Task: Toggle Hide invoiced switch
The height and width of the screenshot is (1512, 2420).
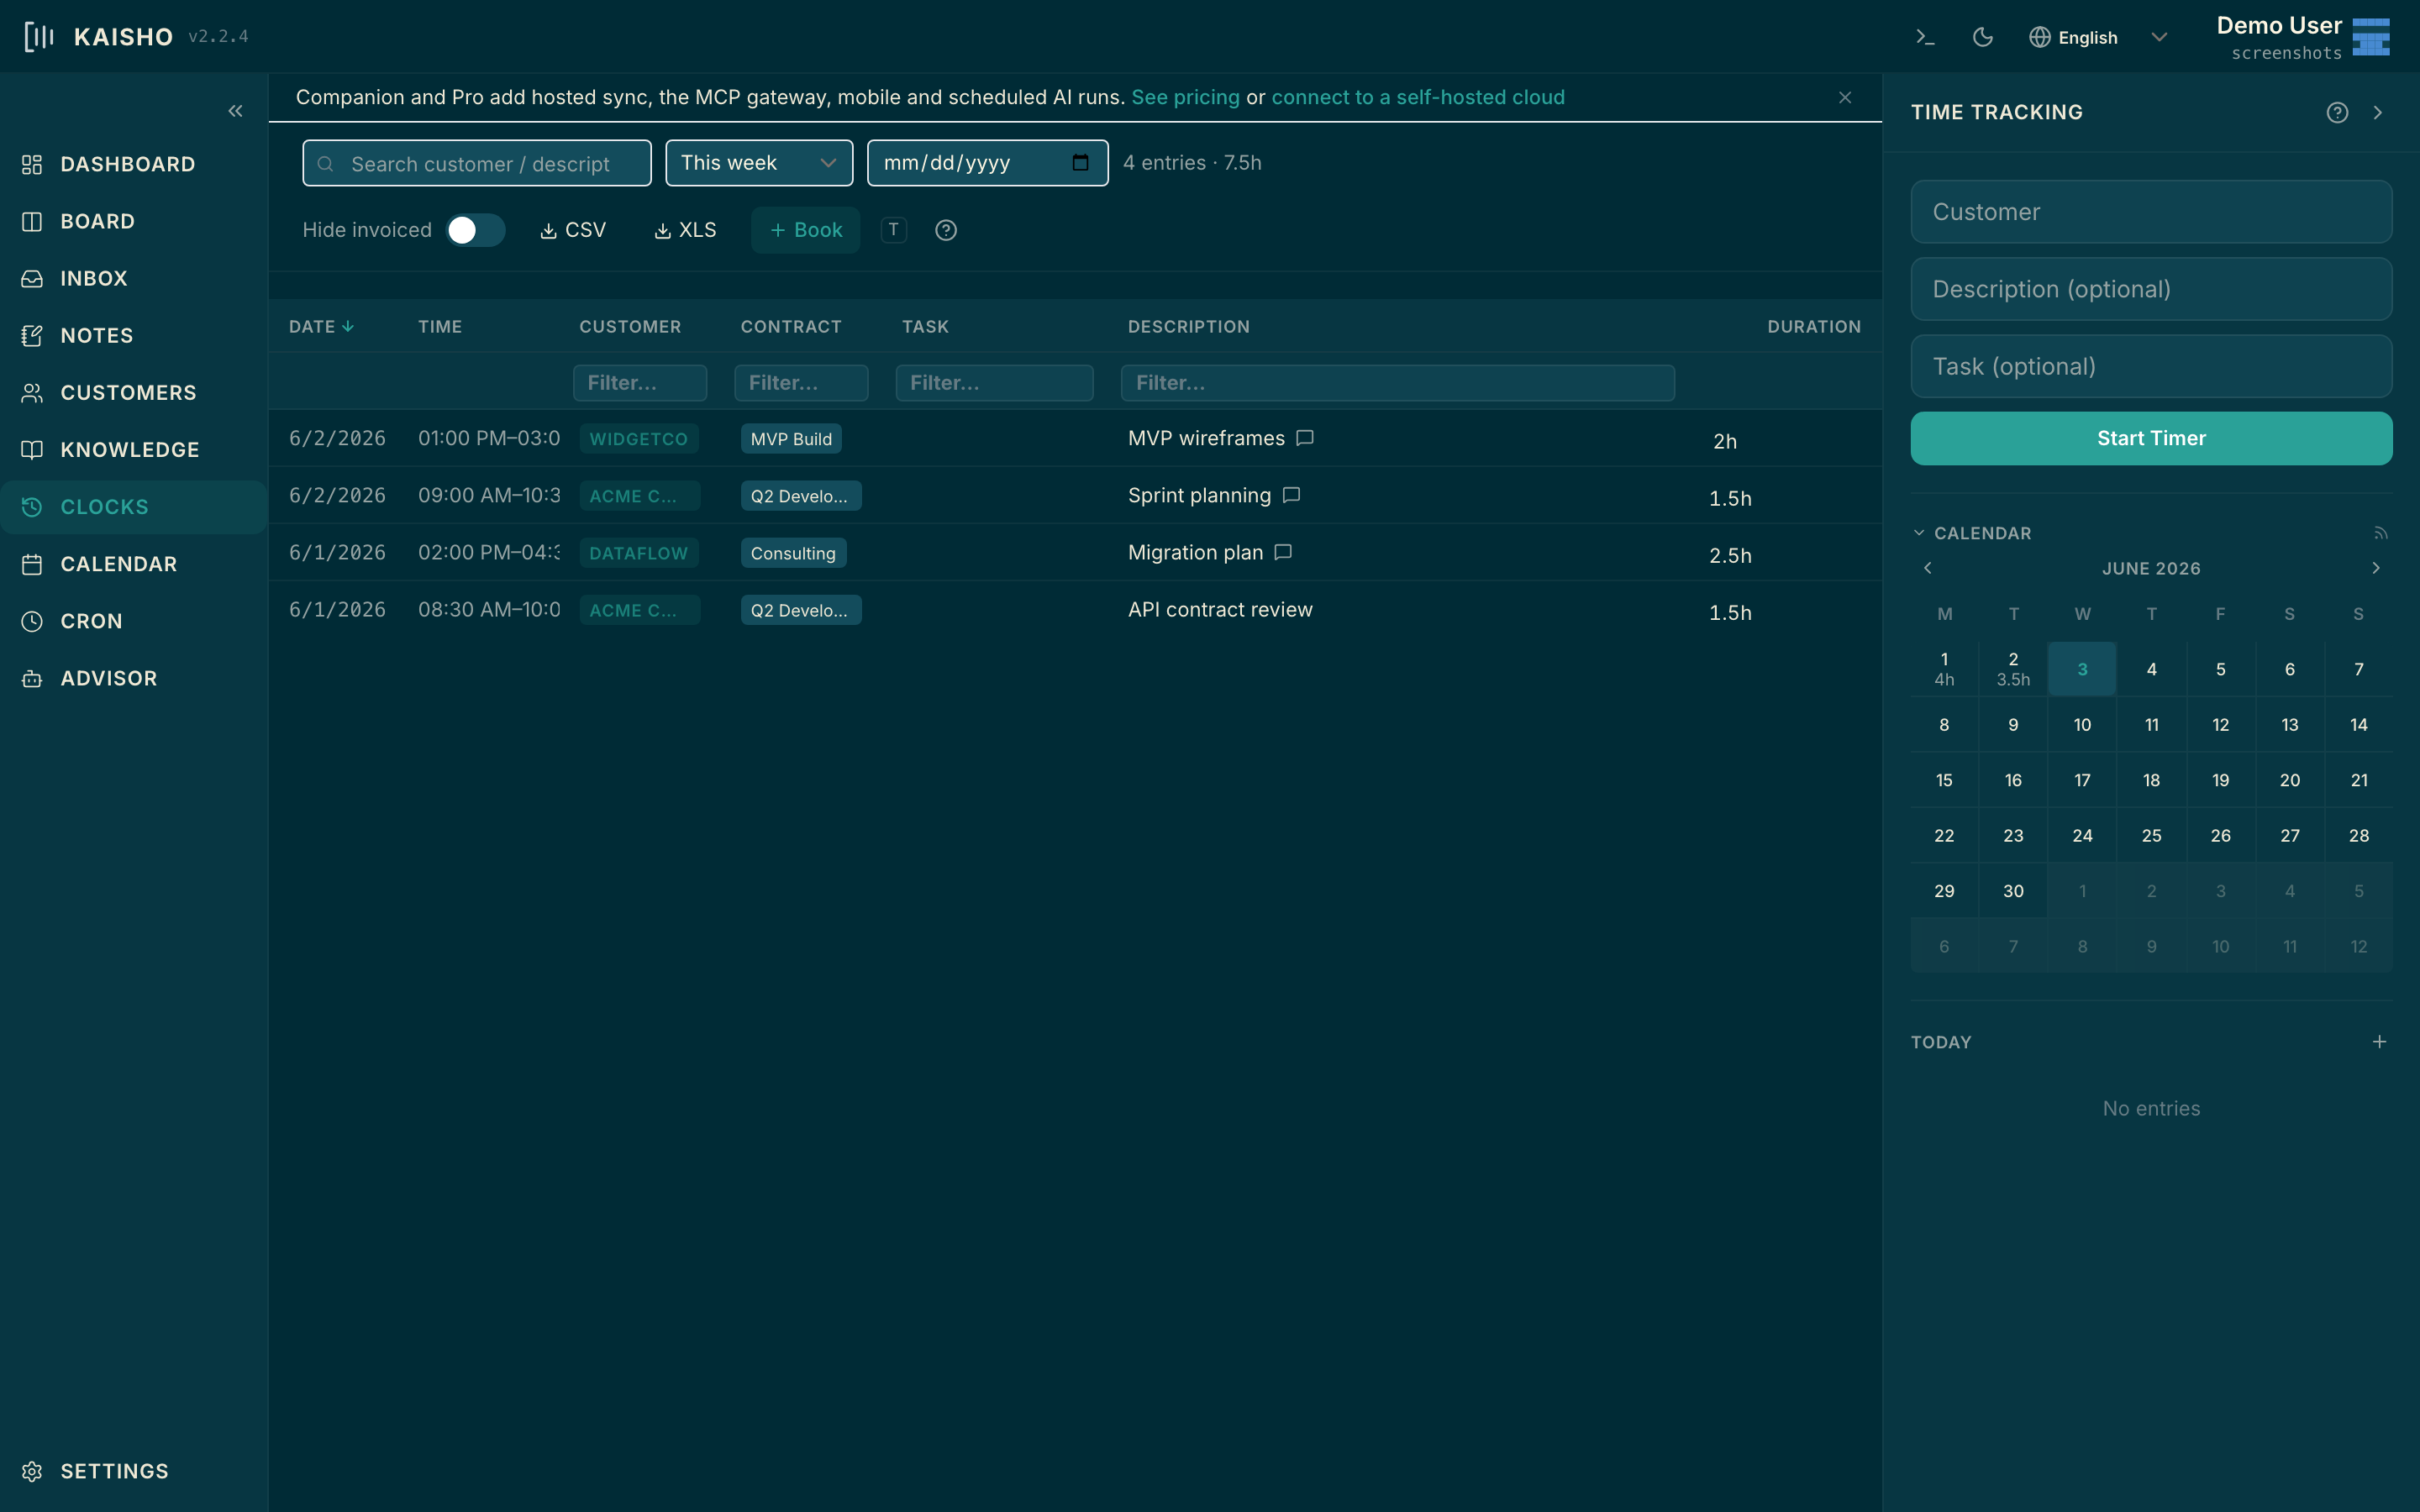Action: point(475,230)
